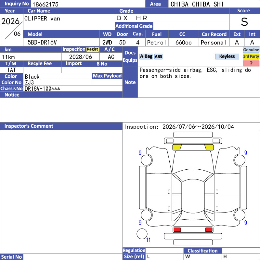Click the Additional Grade label
This screenshot has height=260, width=260.
point(134,26)
